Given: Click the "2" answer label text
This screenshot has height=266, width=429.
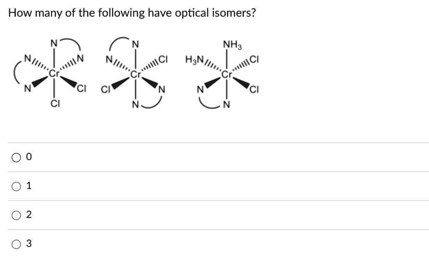Looking at the screenshot, I should pyautogui.click(x=29, y=214).
